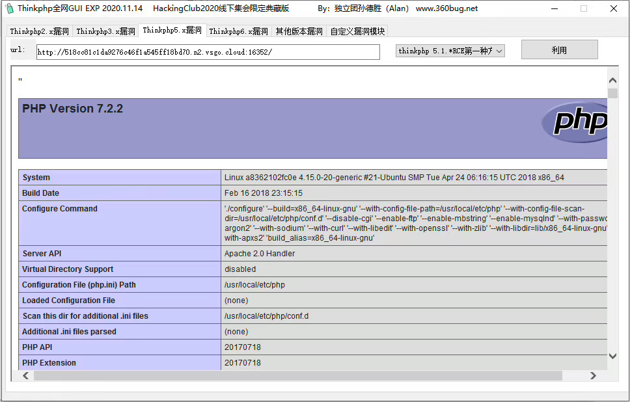Close the Thinkphp GUI EXP window
The image size is (630, 402).
614,8
